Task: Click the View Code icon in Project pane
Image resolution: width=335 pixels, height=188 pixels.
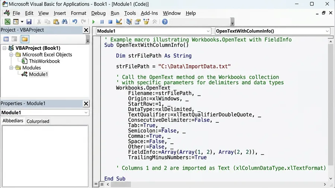Action: point(6,39)
